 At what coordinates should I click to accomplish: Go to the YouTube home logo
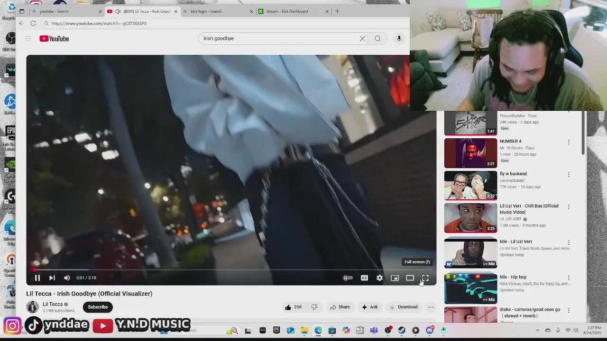54,39
